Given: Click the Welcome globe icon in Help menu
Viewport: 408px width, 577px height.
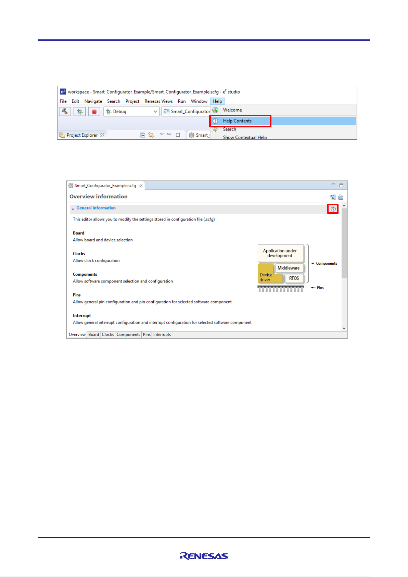Looking at the screenshot, I should (x=215, y=110).
